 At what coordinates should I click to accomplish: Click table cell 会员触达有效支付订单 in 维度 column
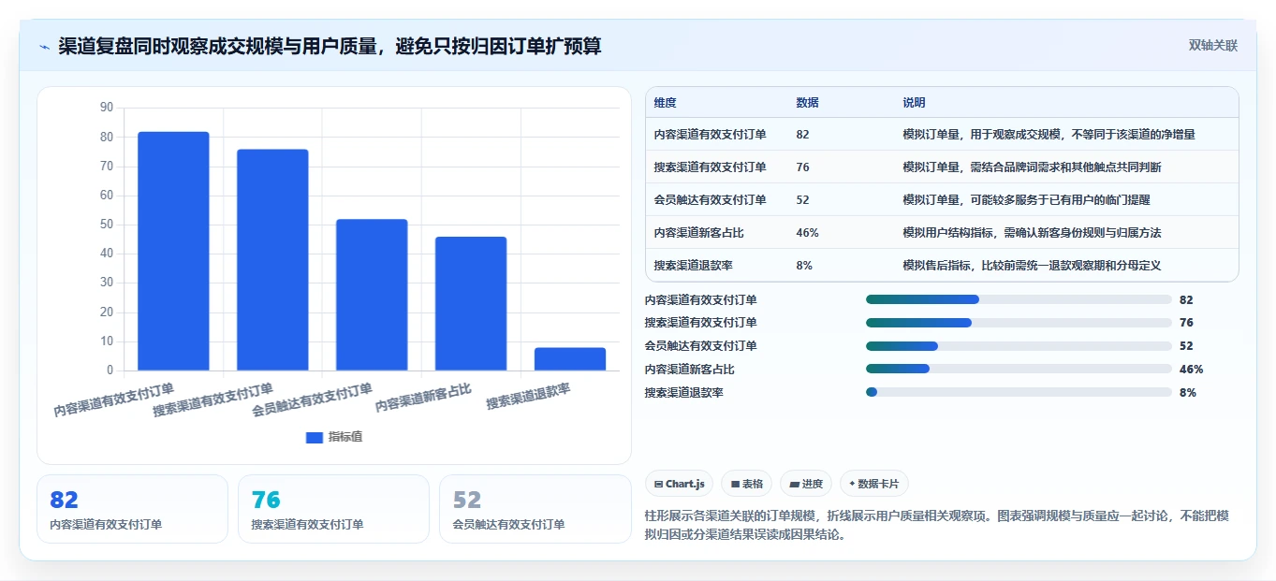coord(710,199)
